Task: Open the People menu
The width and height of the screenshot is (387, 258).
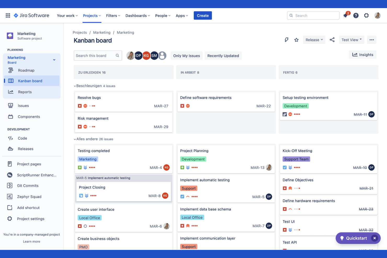Action: [x=162, y=15]
